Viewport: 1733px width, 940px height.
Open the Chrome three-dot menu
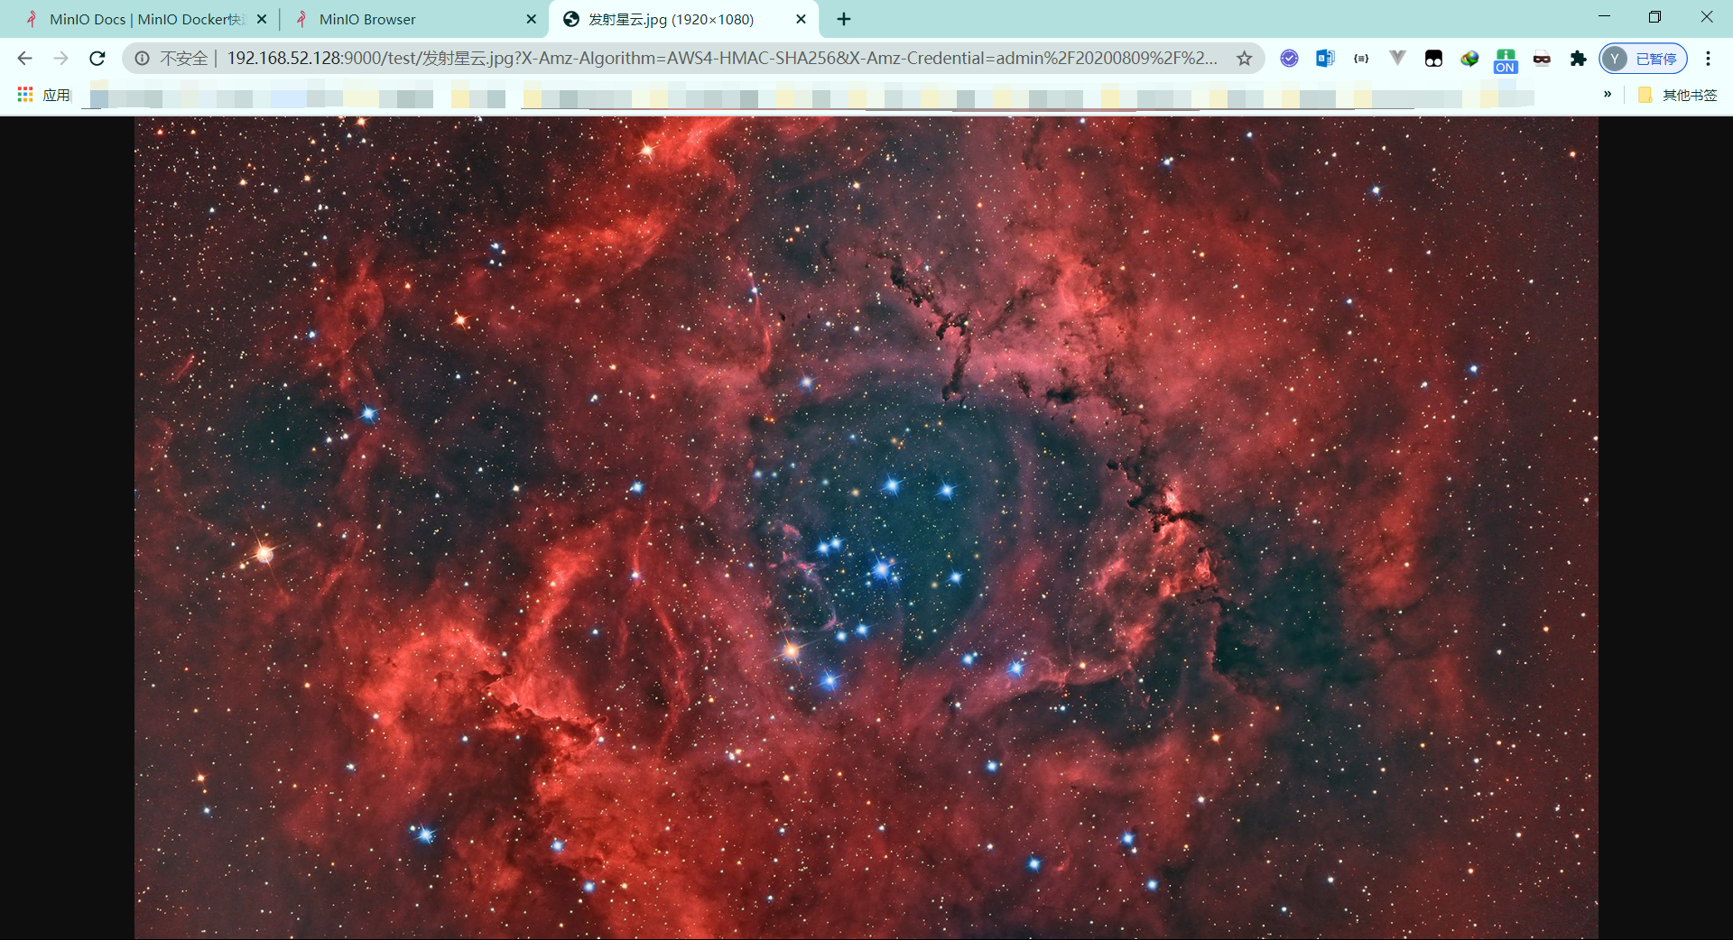point(1708,59)
